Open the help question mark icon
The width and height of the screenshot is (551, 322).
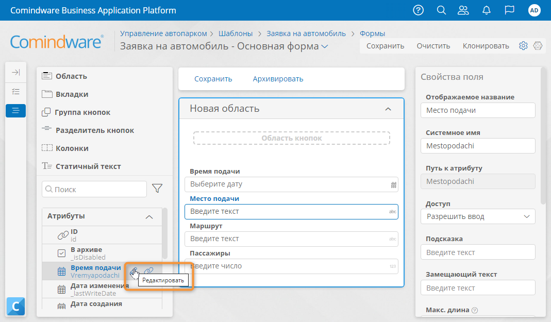418,10
